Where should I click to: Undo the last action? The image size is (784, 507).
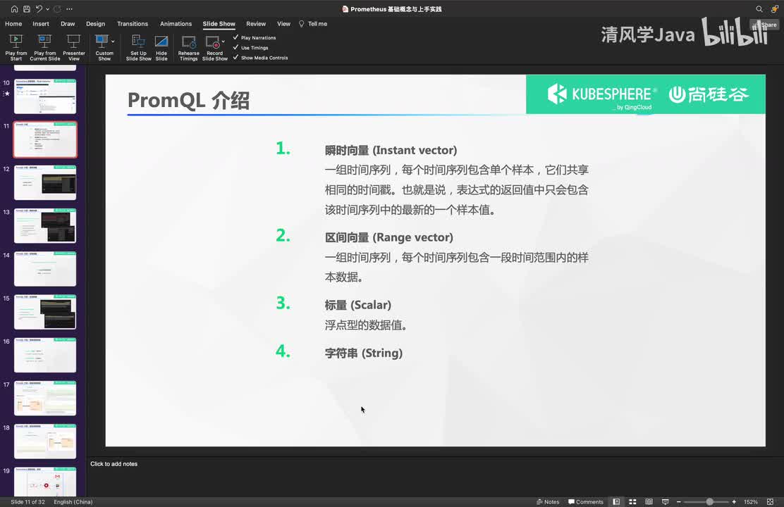[x=39, y=9]
